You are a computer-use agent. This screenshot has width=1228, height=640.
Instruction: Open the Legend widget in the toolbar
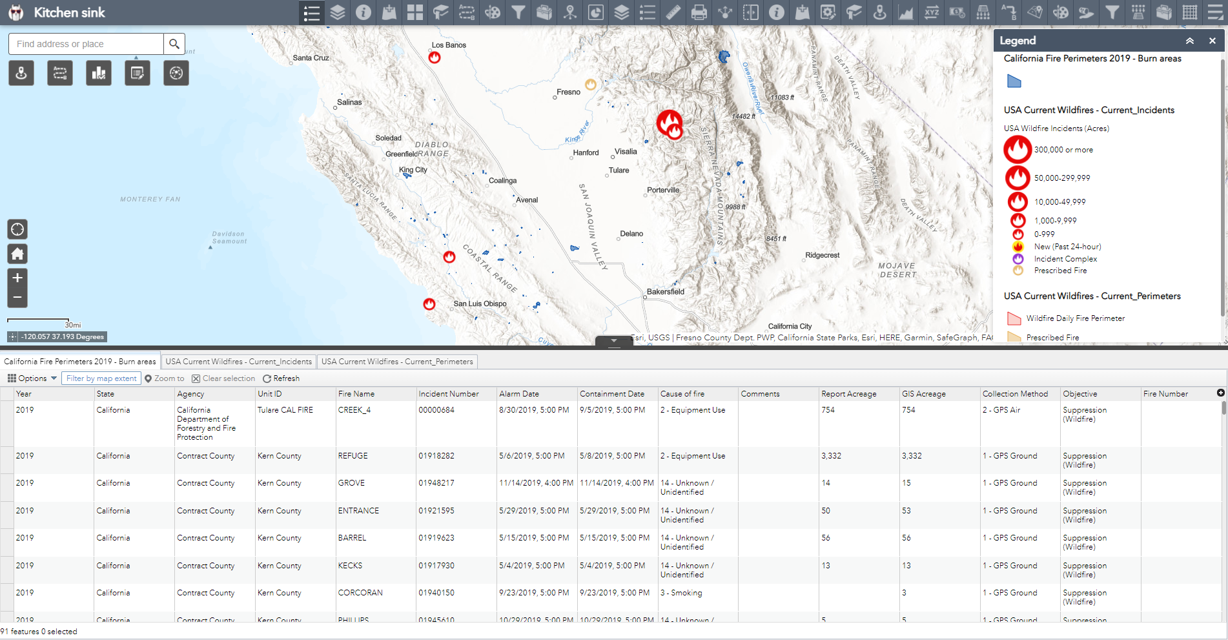pyautogui.click(x=312, y=12)
